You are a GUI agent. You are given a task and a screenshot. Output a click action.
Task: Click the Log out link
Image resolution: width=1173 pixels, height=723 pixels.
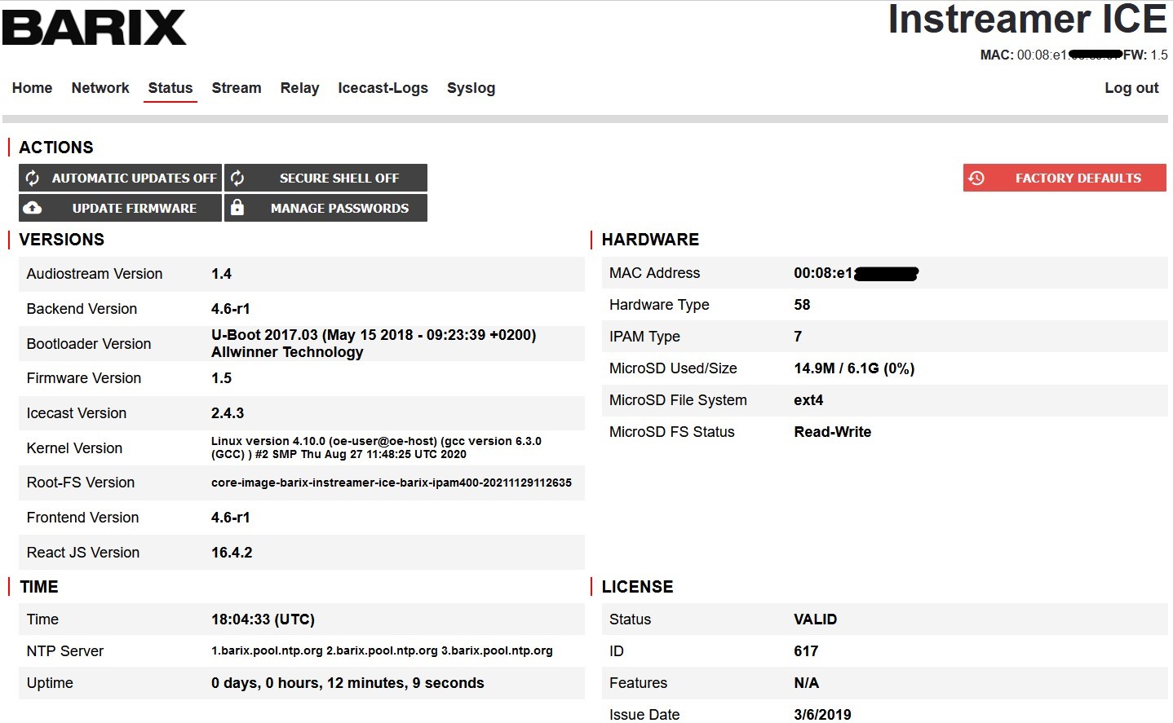tap(1131, 88)
